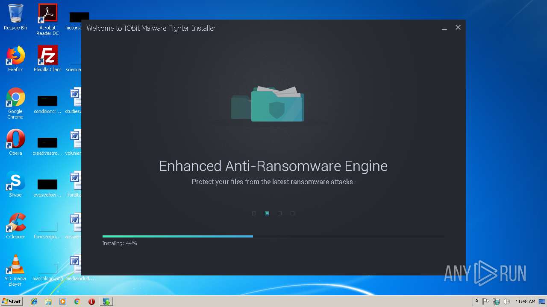Open the Action Center flag icon
The width and height of the screenshot is (547, 307).
coord(486,301)
